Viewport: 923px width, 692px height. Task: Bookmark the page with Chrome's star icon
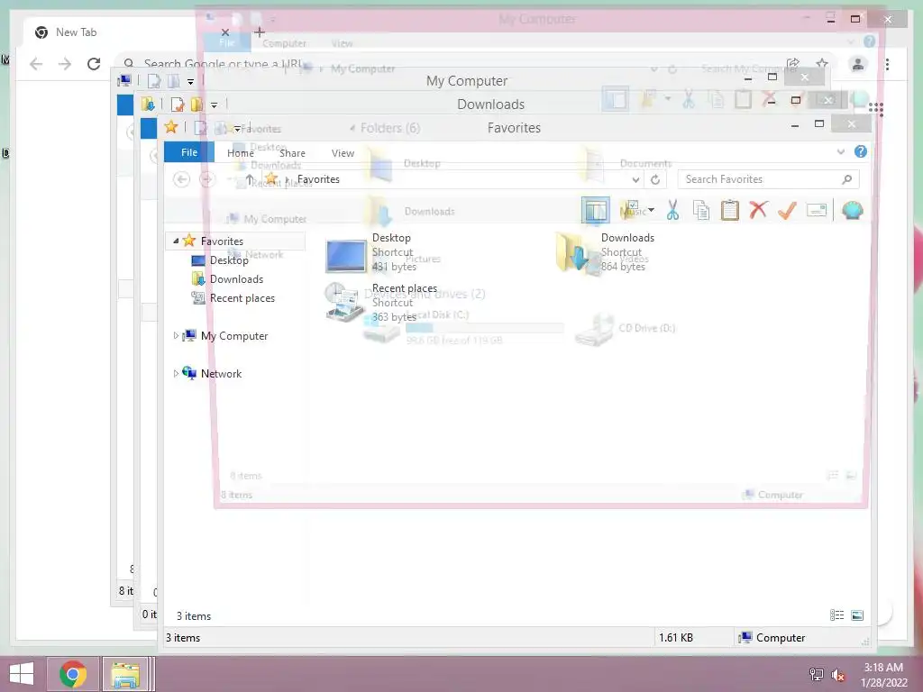pyautogui.click(x=822, y=64)
